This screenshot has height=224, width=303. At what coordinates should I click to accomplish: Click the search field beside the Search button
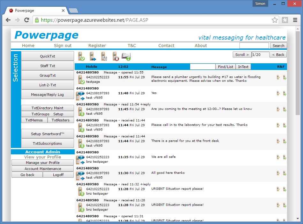tap(254, 46)
